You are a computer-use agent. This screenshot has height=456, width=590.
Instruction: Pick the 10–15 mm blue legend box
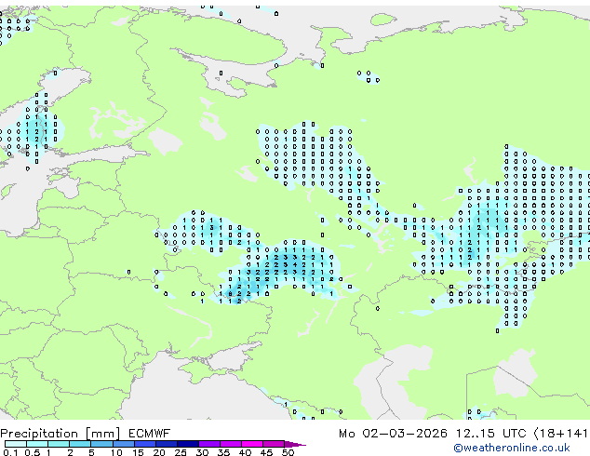pyautogui.click(x=123, y=444)
